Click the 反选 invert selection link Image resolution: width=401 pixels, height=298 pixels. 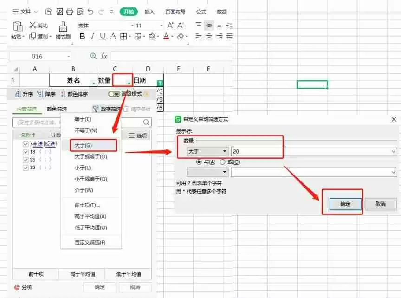[50, 144]
